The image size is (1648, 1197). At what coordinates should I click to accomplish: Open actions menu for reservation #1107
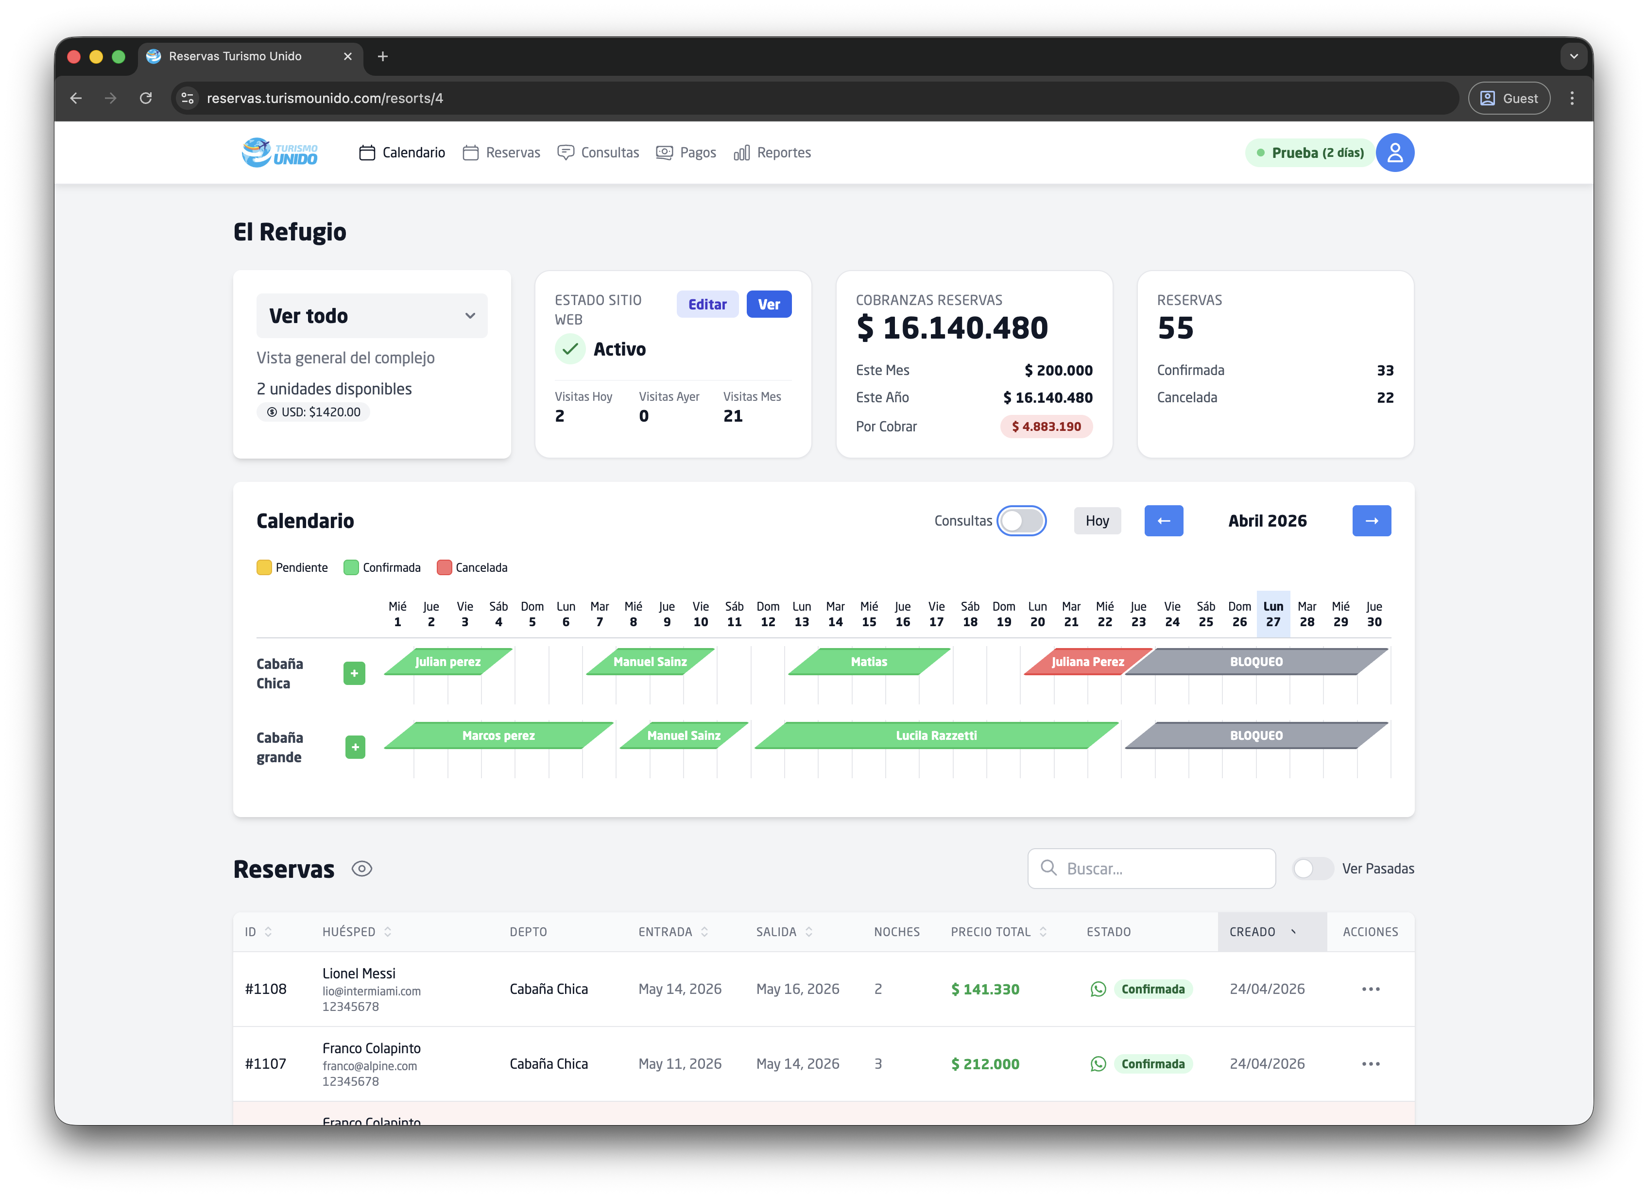1371,1064
